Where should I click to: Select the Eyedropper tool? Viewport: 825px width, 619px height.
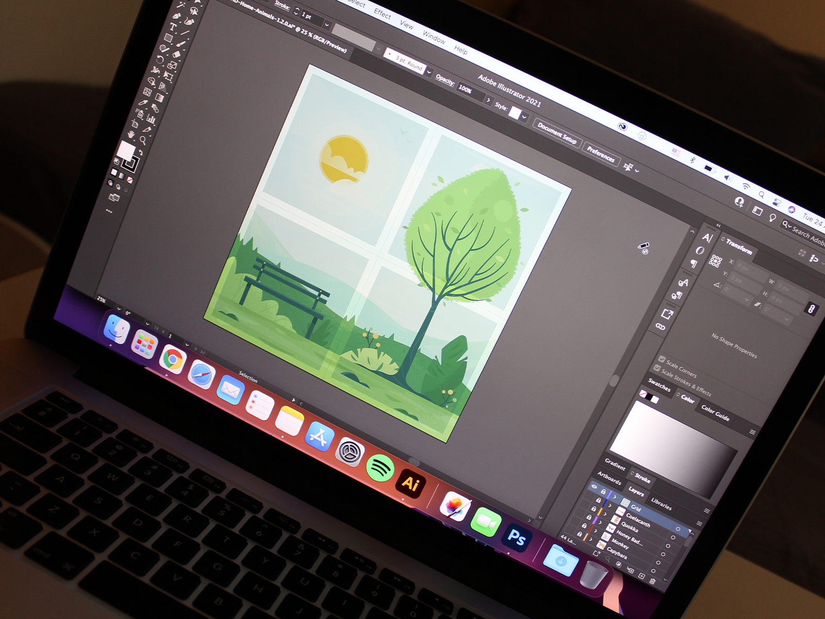pyautogui.click(x=143, y=103)
